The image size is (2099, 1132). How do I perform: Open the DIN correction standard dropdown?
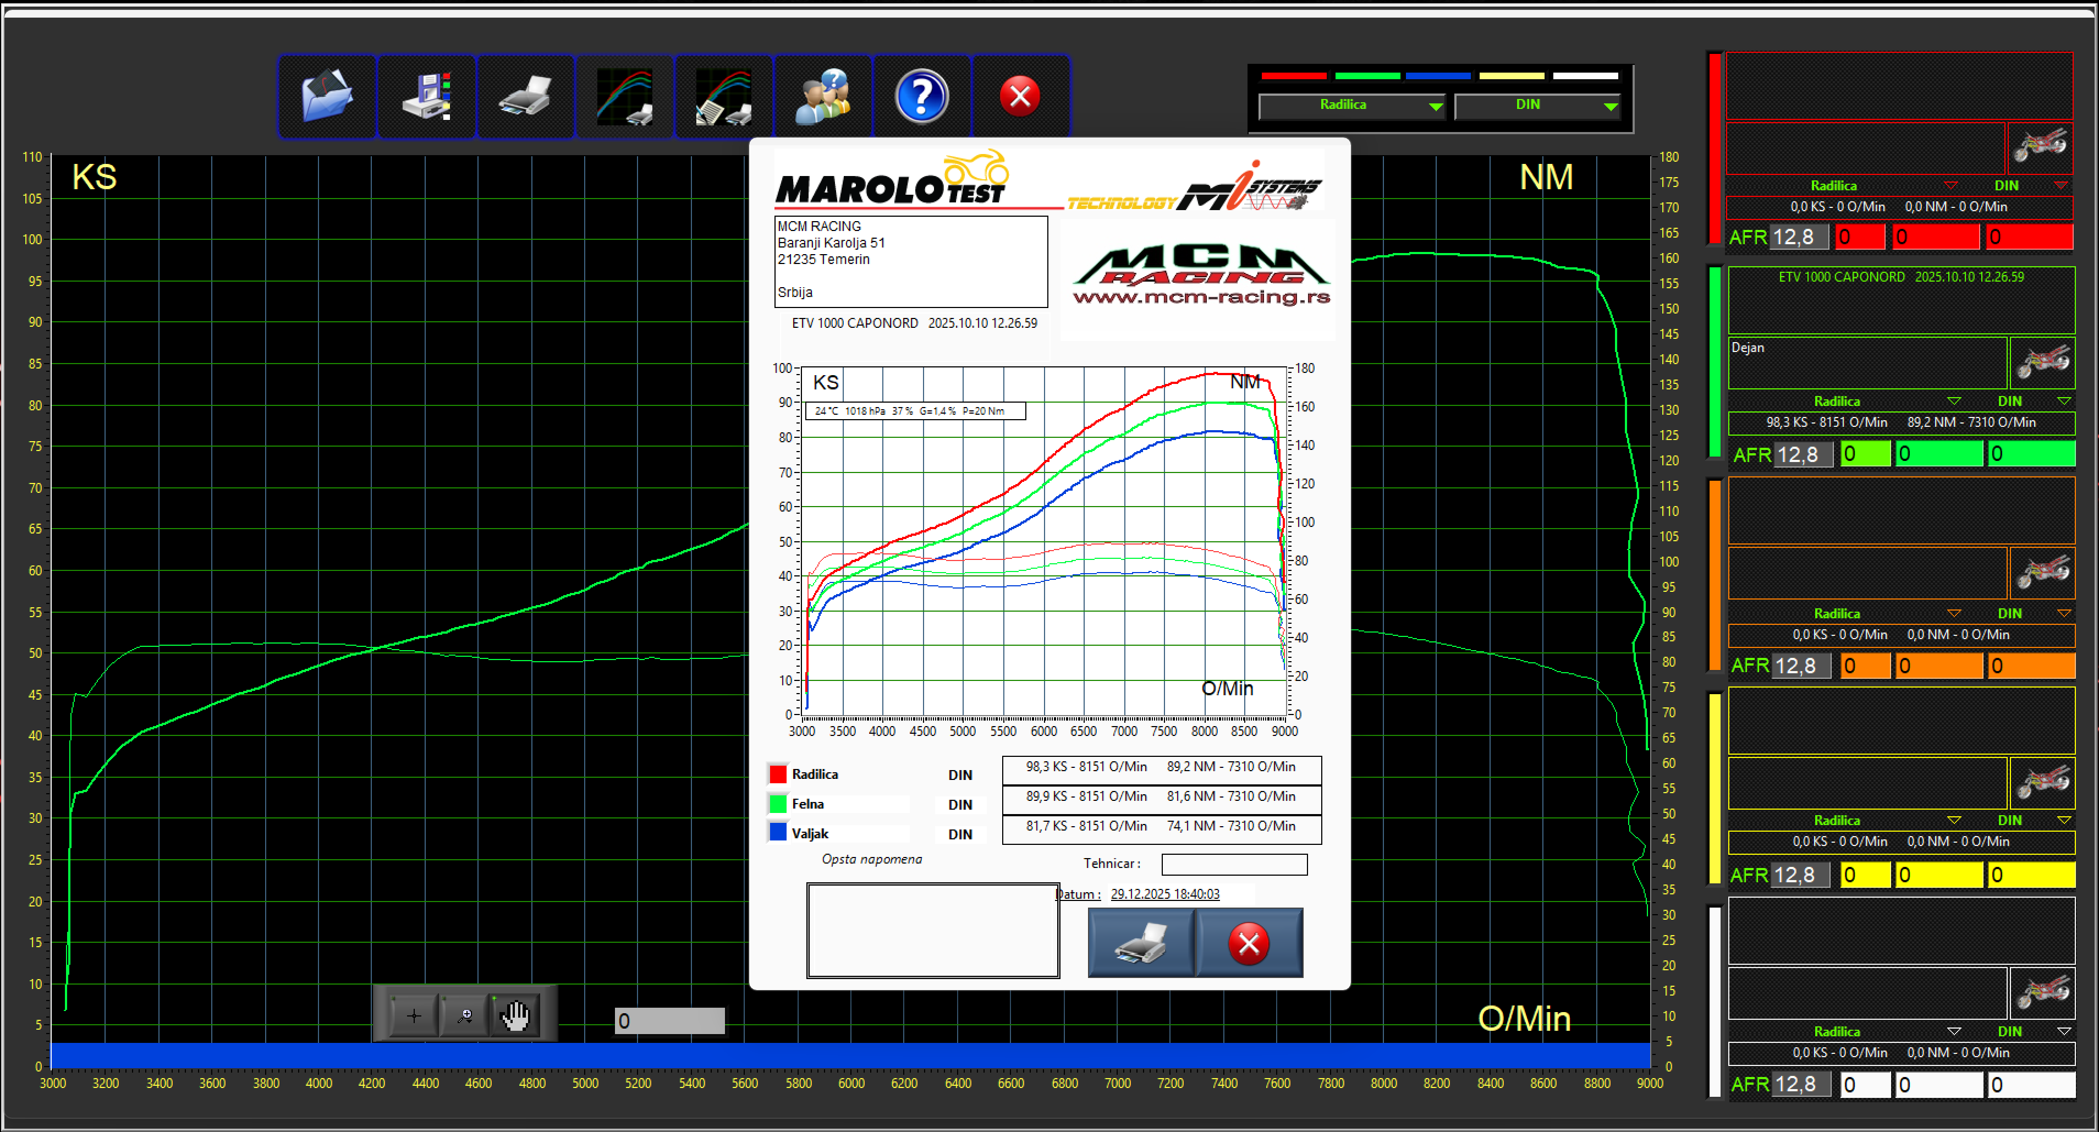(1537, 105)
